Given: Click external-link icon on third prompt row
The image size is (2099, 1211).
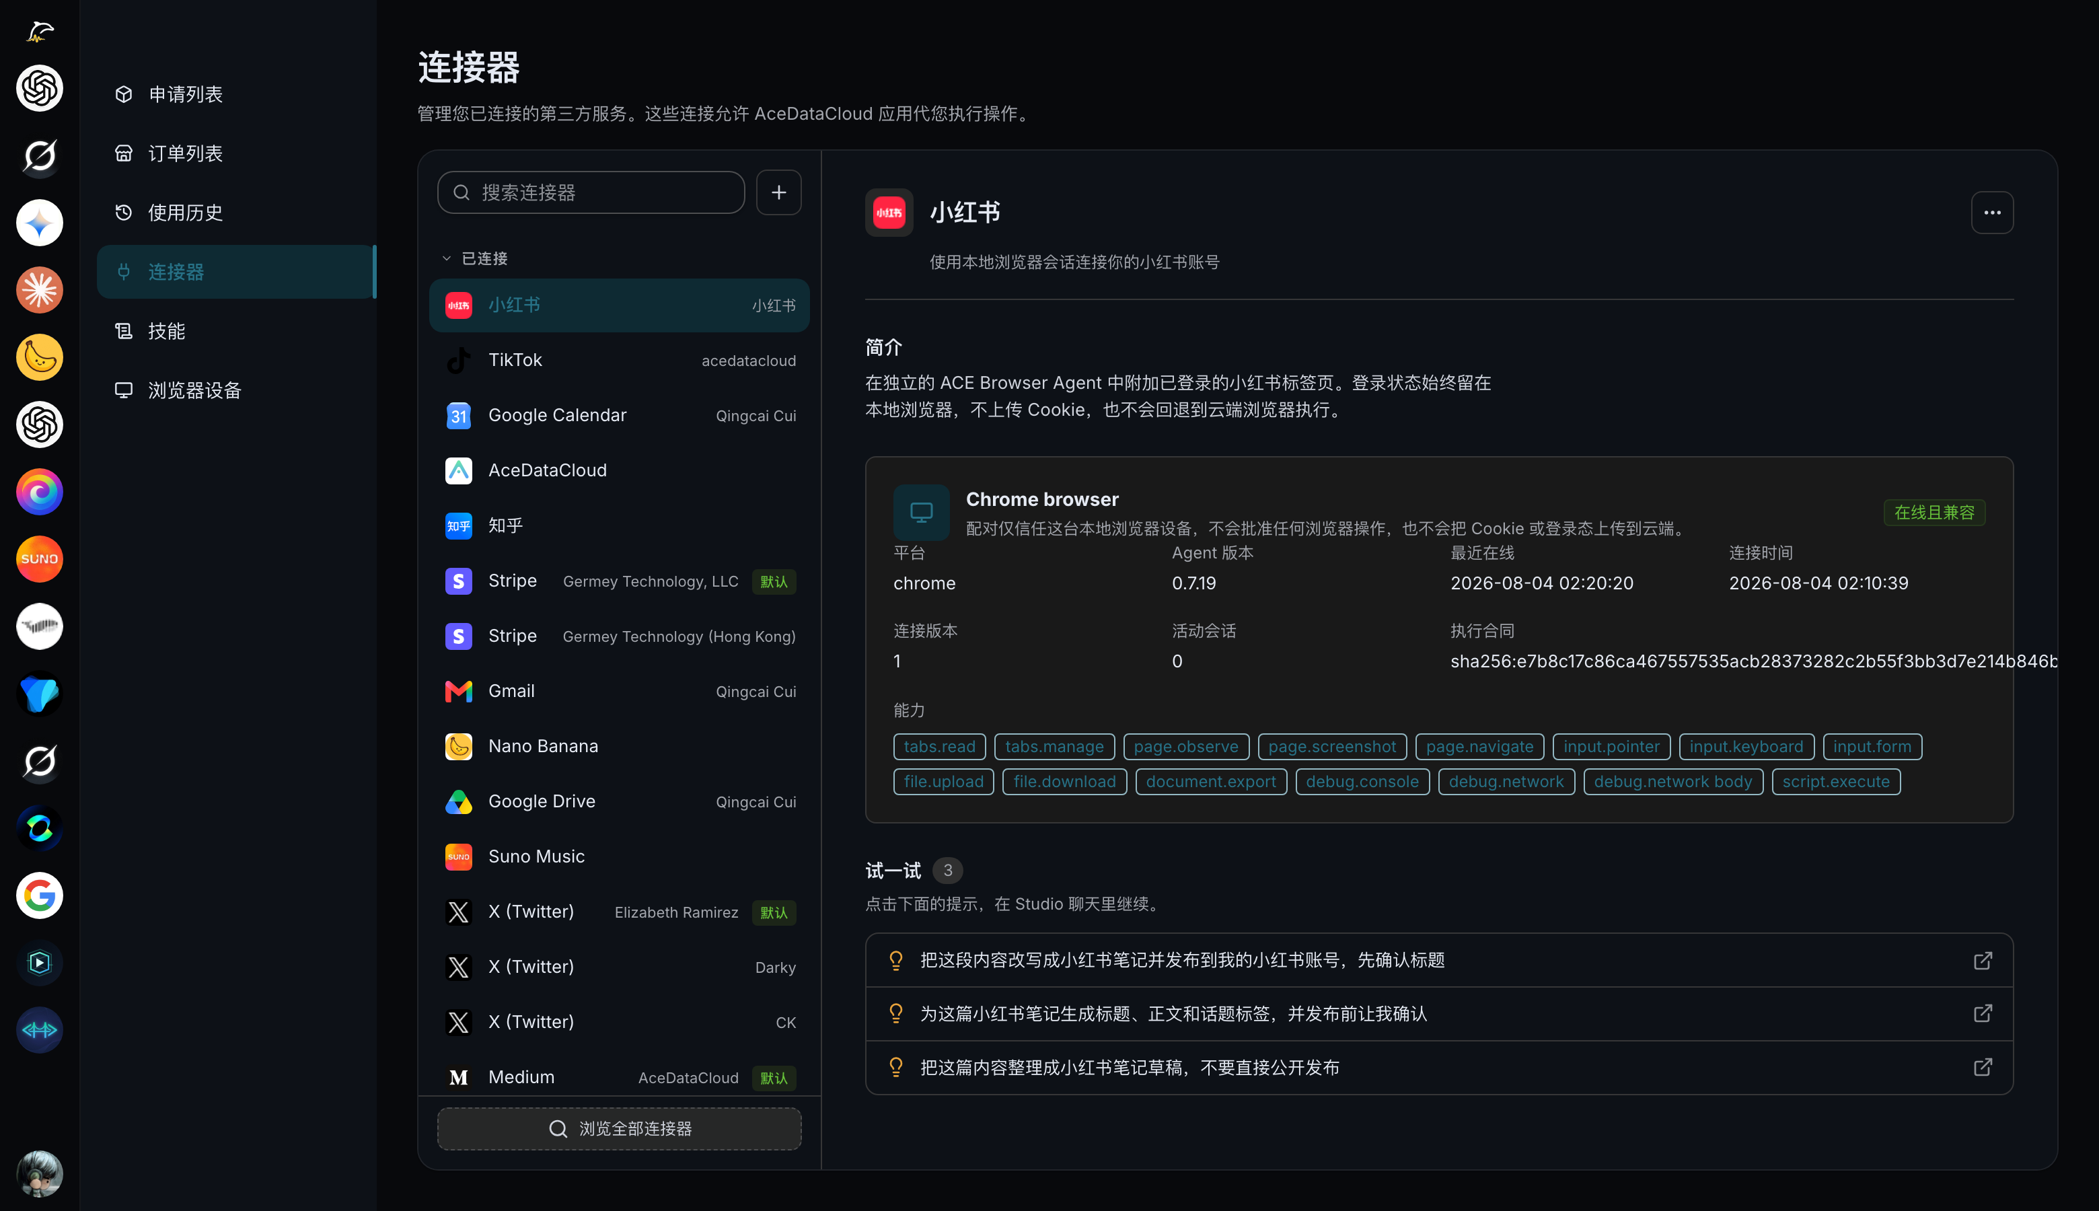Looking at the screenshot, I should click(1983, 1068).
